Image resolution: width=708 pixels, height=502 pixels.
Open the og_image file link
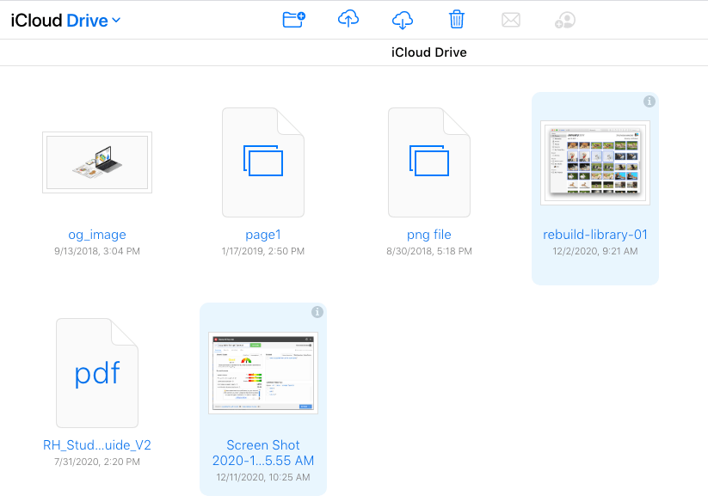click(97, 234)
